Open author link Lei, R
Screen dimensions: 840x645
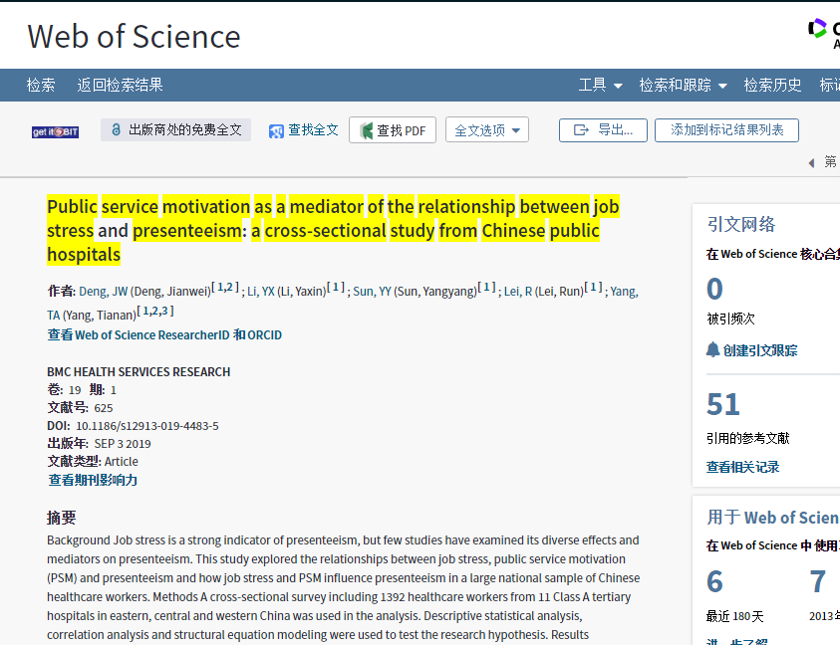pos(517,292)
